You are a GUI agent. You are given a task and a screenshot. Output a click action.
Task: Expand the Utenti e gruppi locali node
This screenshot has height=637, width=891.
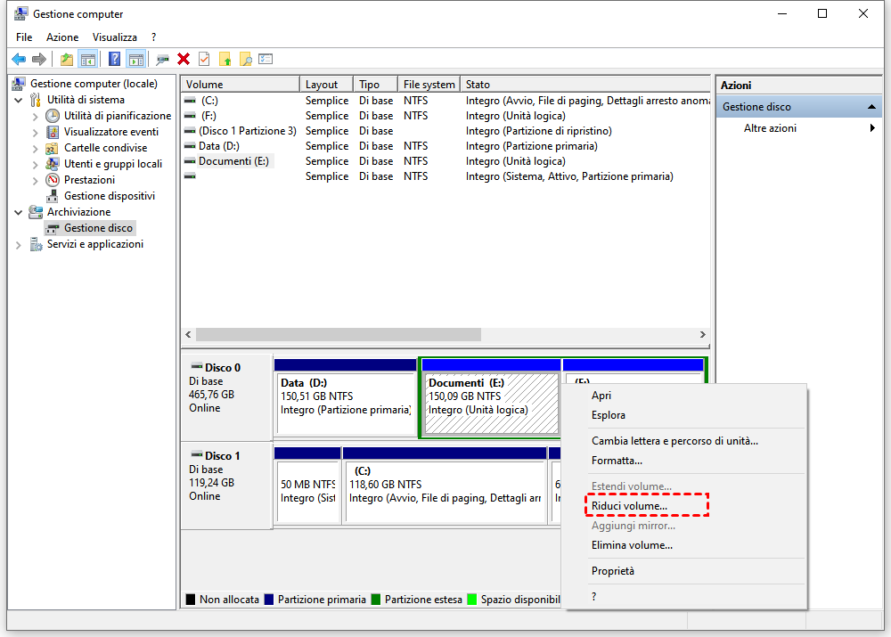(36, 164)
